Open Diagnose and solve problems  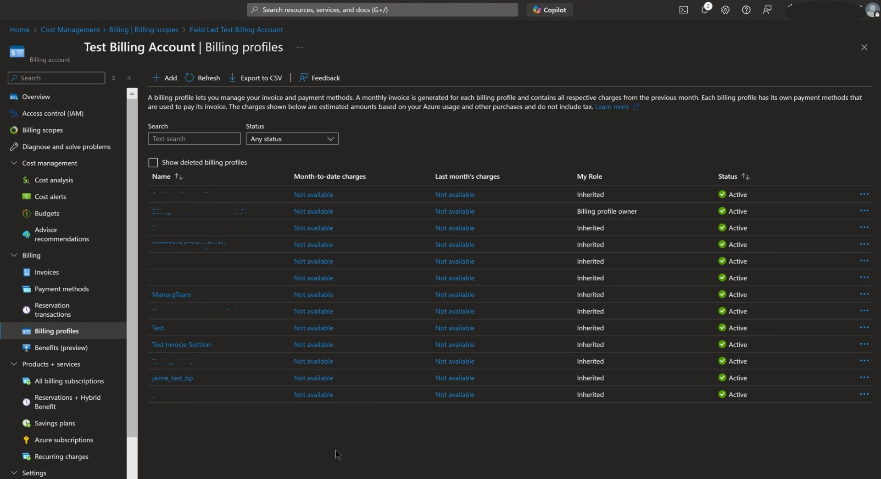pos(66,147)
